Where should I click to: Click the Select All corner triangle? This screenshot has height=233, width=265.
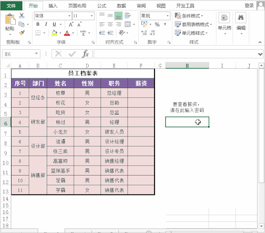[7, 65]
